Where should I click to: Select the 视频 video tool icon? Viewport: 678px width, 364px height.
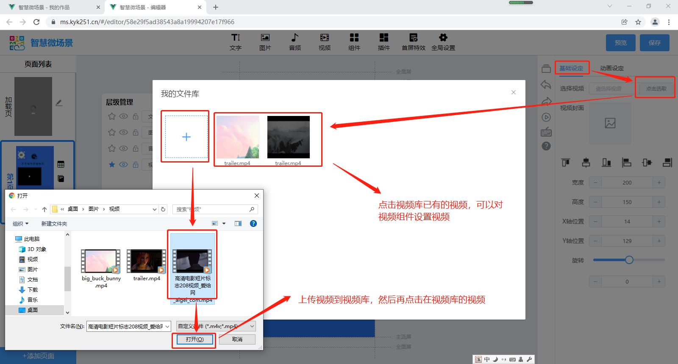(325, 42)
